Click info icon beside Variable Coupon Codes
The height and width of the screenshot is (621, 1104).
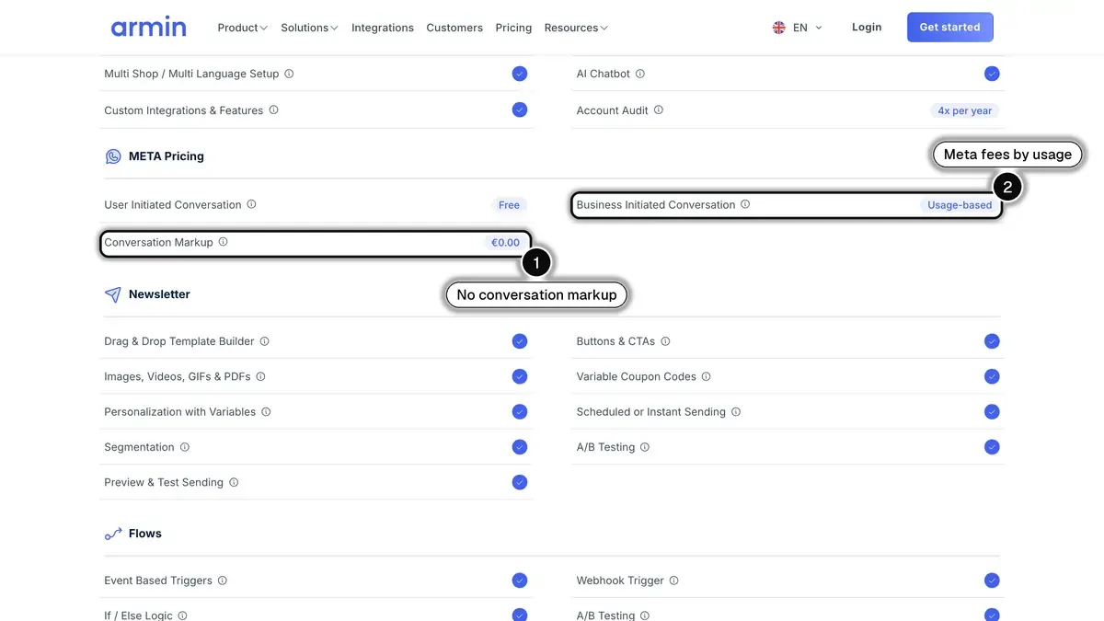click(x=706, y=376)
